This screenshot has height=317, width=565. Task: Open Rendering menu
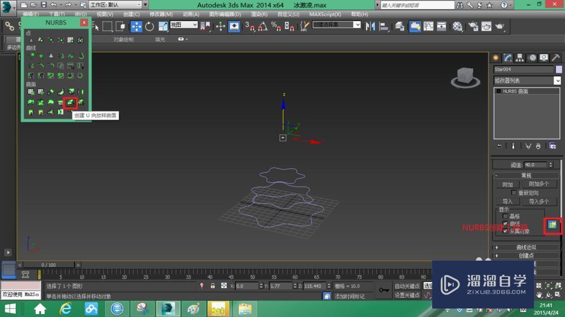[259, 14]
